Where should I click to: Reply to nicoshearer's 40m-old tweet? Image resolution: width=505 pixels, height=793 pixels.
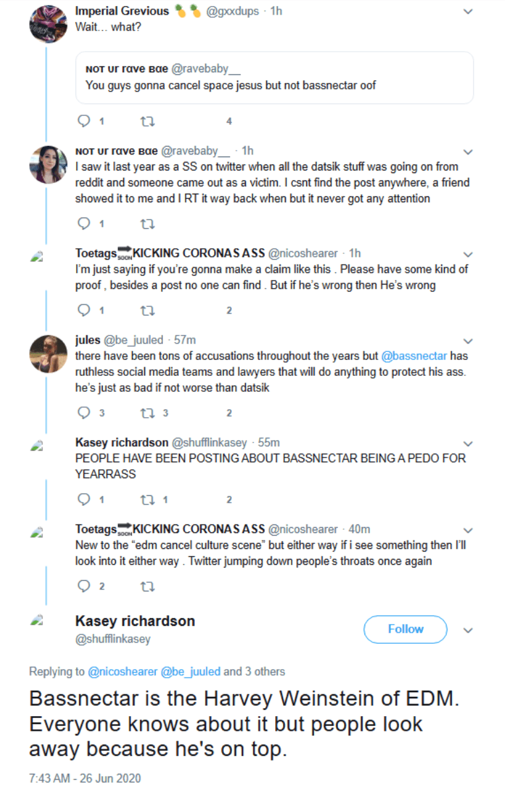tap(84, 586)
